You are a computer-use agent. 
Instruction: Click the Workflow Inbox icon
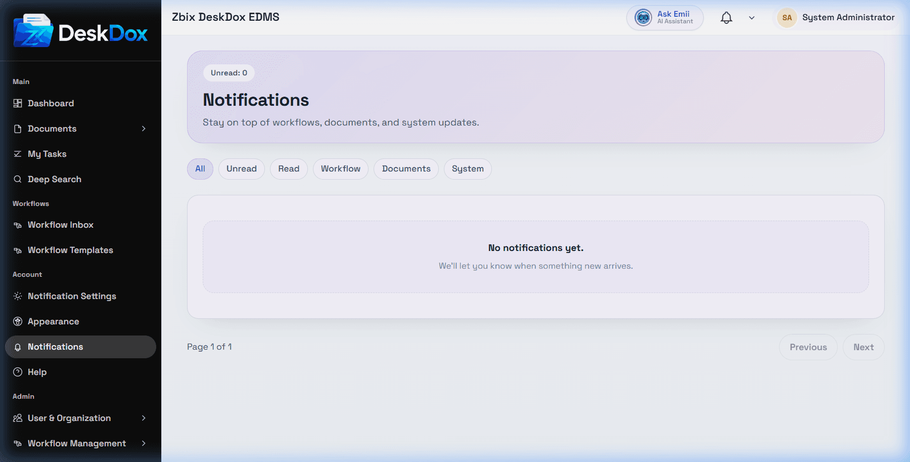(18, 225)
